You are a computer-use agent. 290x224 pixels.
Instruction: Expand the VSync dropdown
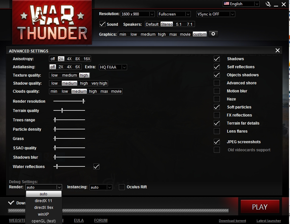click(x=216, y=14)
